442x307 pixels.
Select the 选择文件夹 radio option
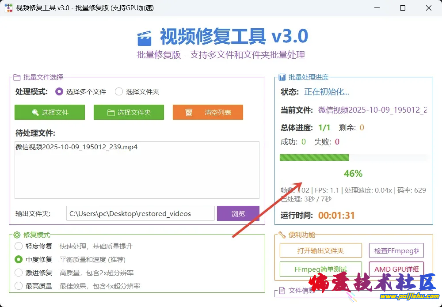click(118, 92)
